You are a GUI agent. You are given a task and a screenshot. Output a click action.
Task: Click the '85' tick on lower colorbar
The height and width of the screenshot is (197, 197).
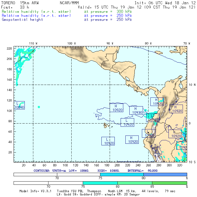pos(152,186)
